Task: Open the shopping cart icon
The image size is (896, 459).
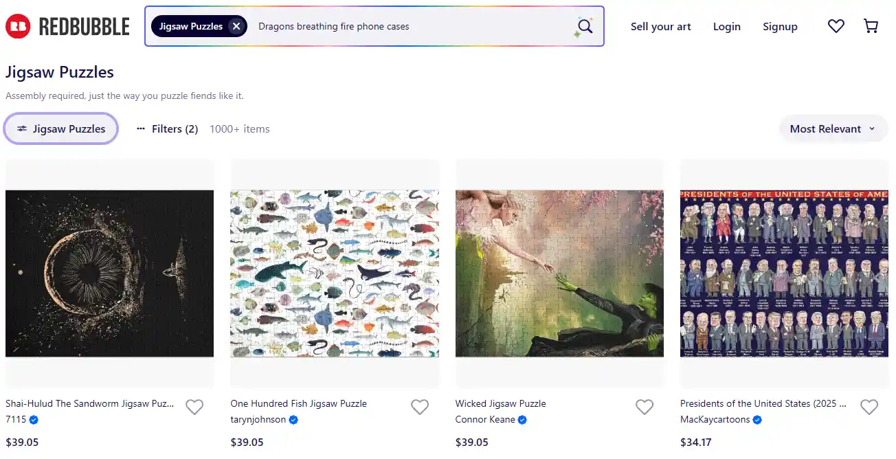Action: pyautogui.click(x=871, y=25)
